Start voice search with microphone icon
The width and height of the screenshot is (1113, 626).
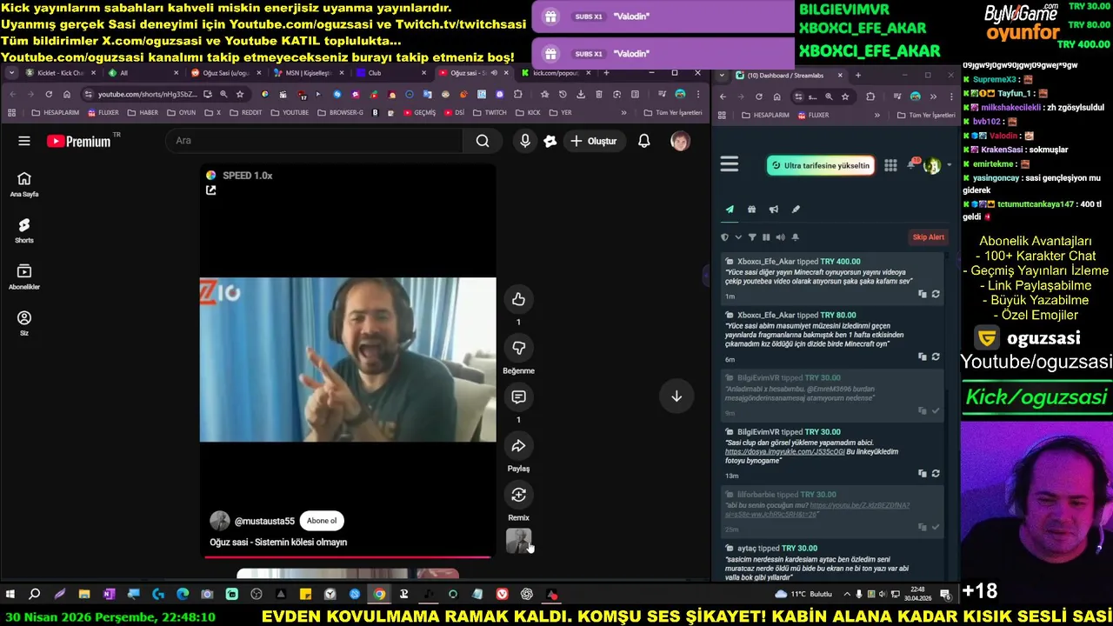(525, 141)
